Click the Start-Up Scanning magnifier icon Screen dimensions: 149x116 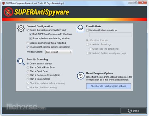click(x=21, y=62)
